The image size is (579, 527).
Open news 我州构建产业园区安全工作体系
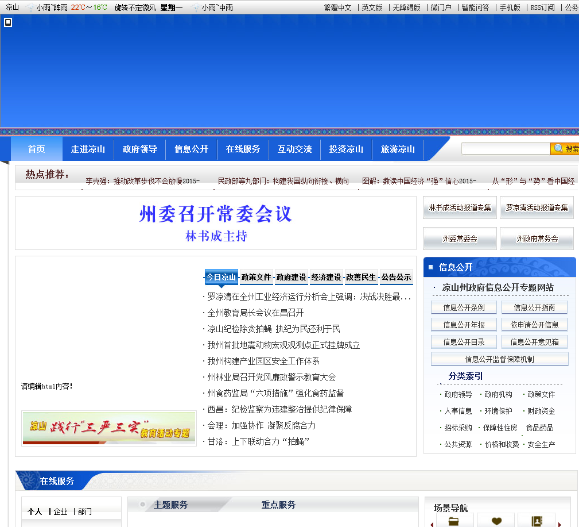pos(263,361)
